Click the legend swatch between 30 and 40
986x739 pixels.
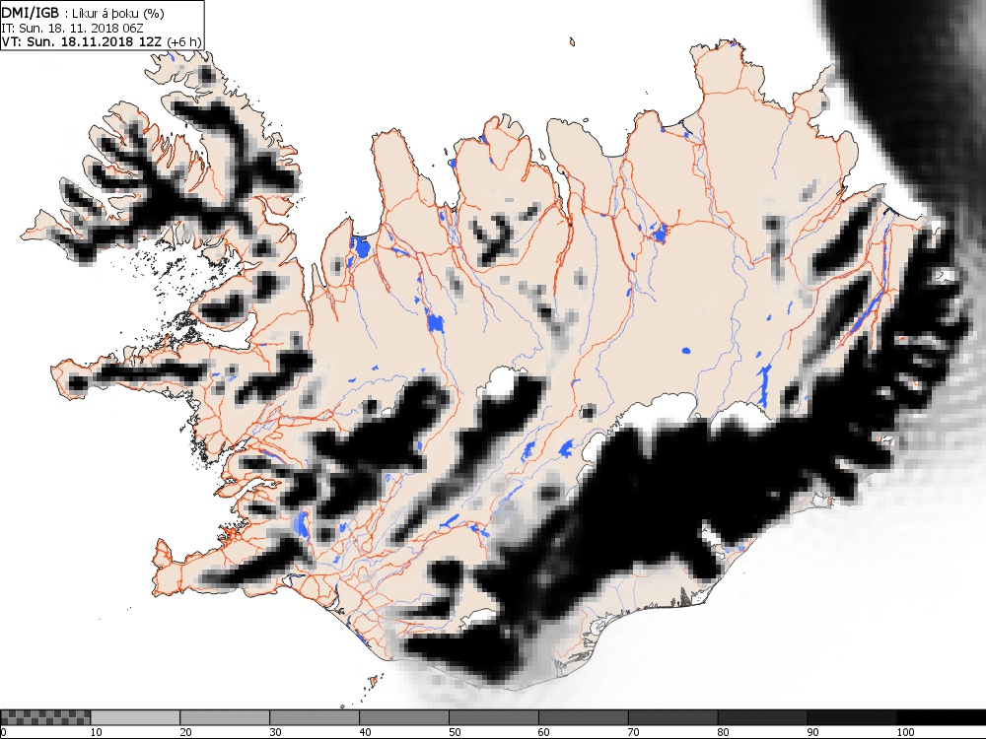coord(315,717)
